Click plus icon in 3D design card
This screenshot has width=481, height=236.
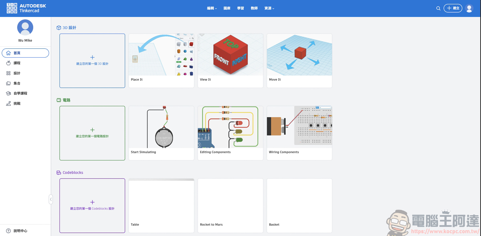(x=92, y=57)
